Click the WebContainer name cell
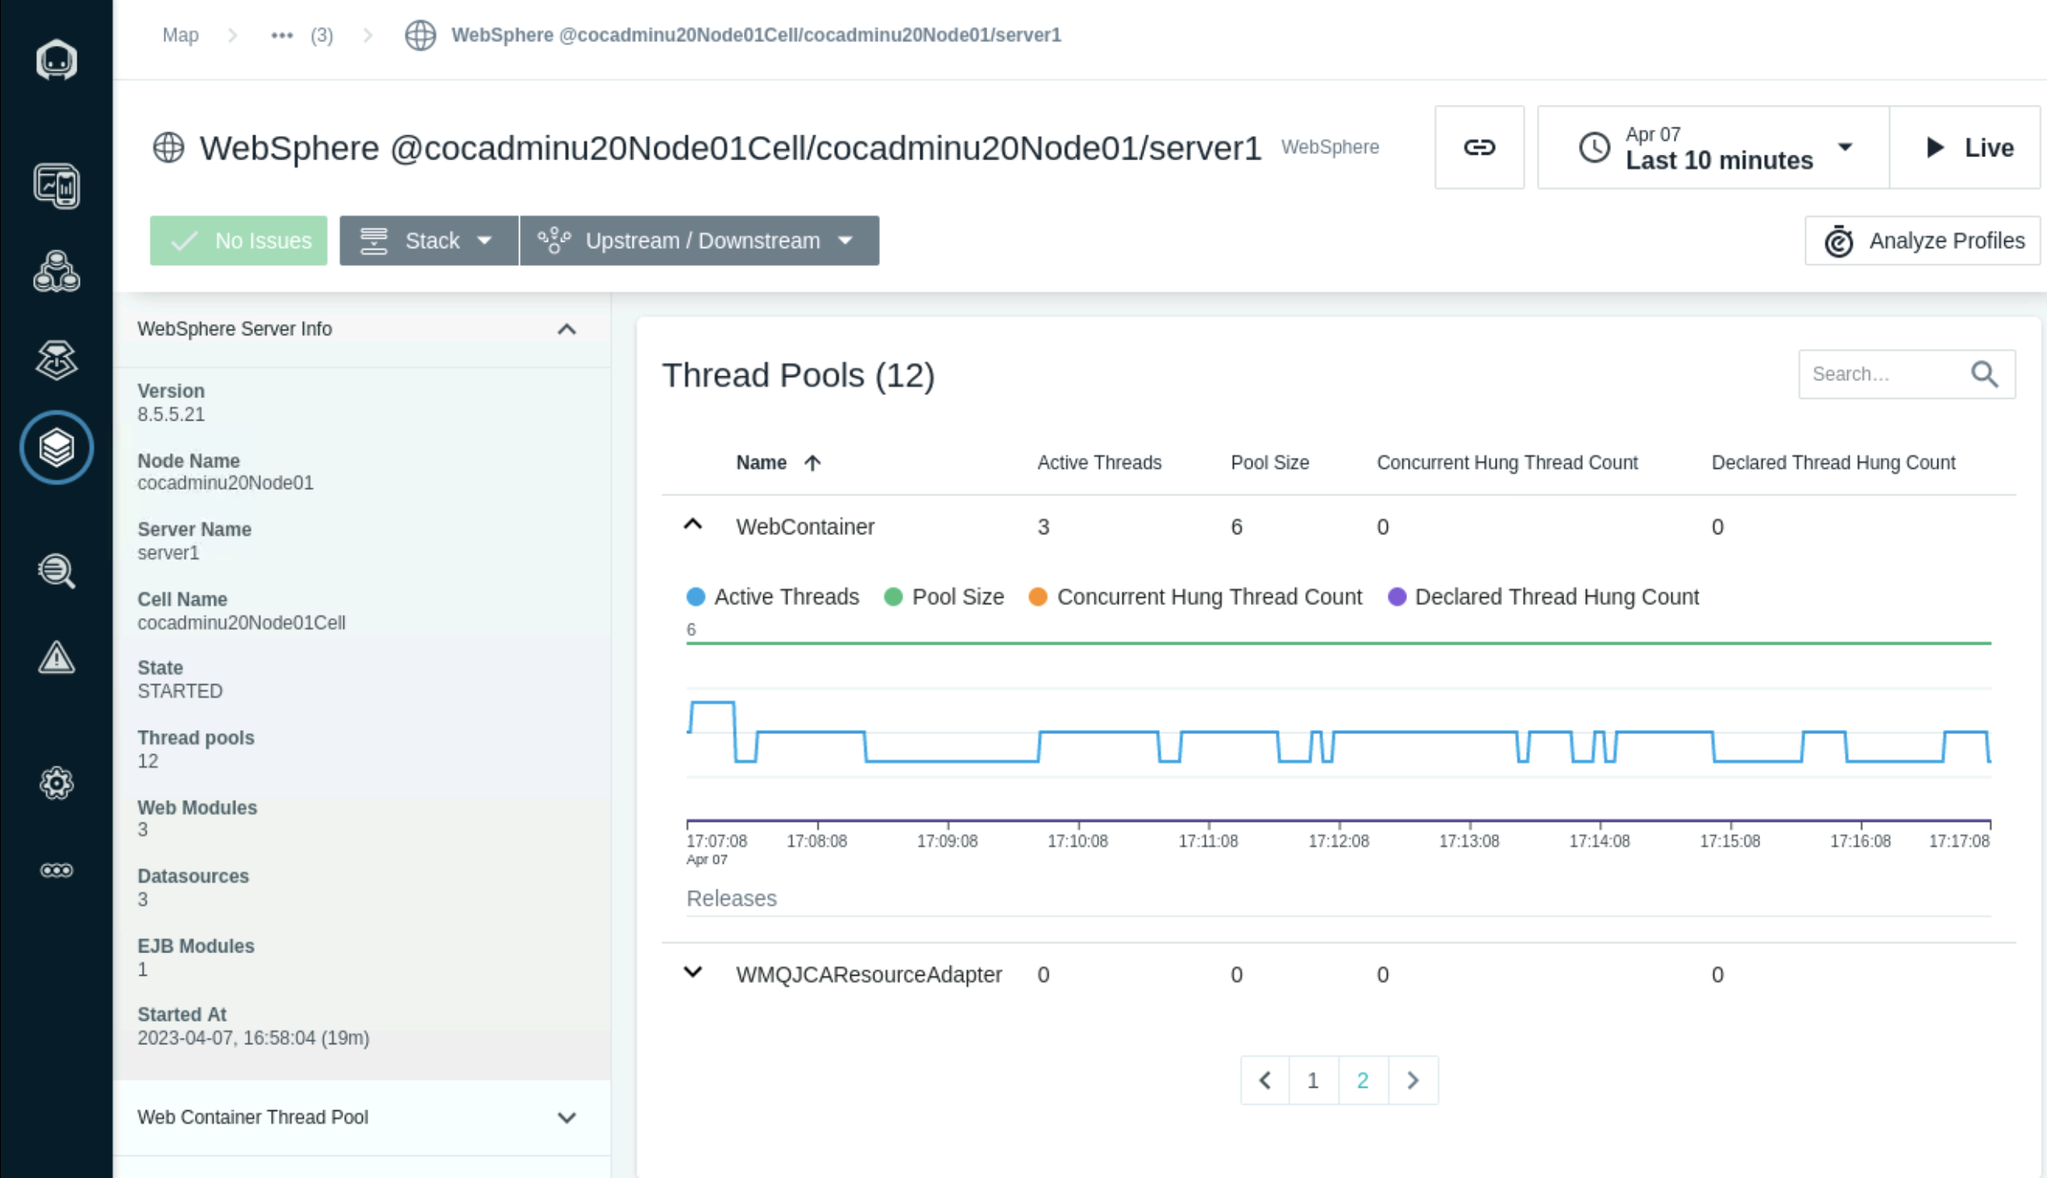This screenshot has height=1178, width=2047. click(805, 527)
